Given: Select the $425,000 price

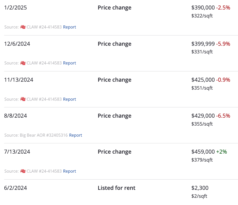Looking at the screenshot, I should (x=203, y=80).
